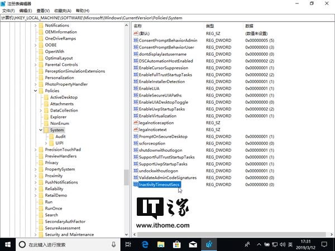The height and width of the screenshot is (251, 335).
Task: Open the 收藏夹(A) menu
Action: [x=63, y=11]
